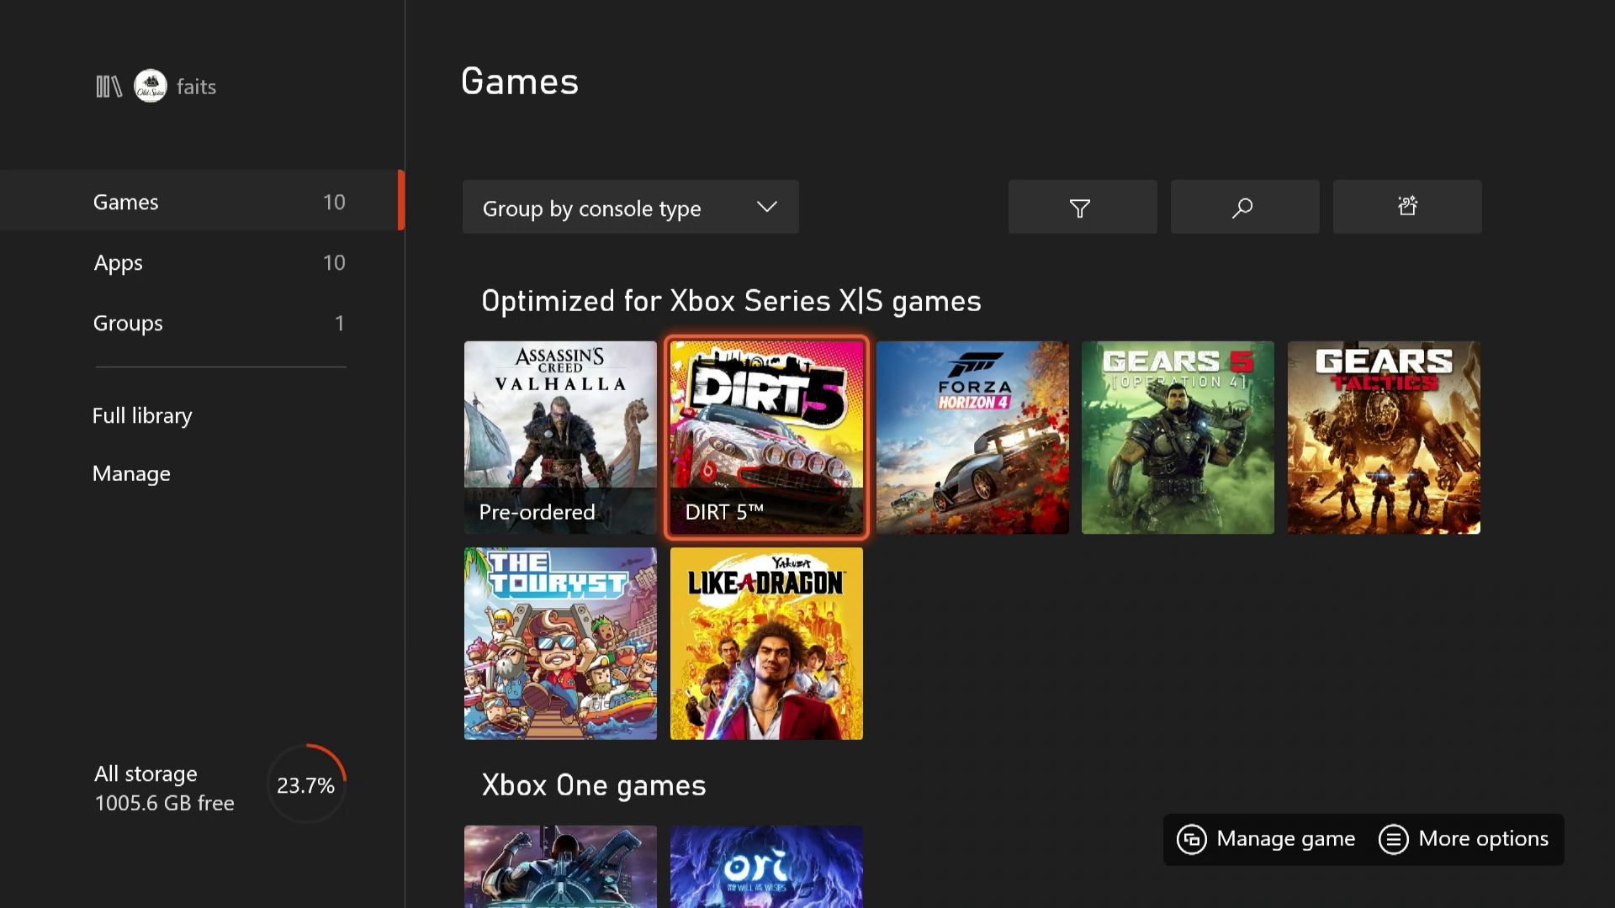Click Xbox One games heading
Image resolution: width=1615 pixels, height=908 pixels.
(594, 785)
